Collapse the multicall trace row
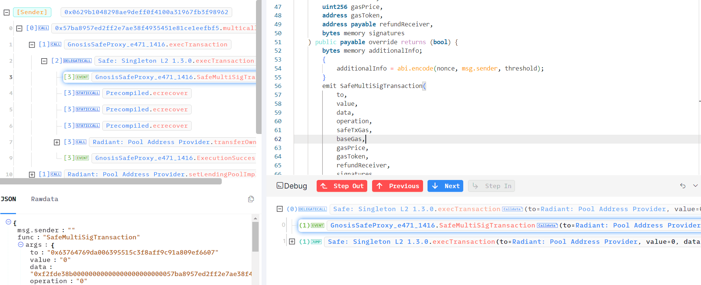 (19, 28)
